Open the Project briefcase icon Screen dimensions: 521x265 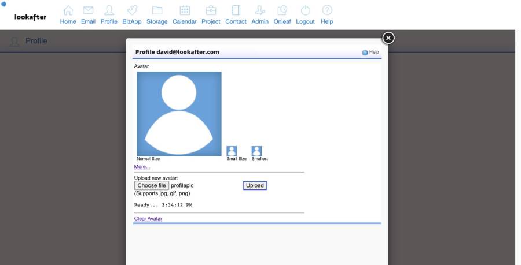(x=211, y=11)
